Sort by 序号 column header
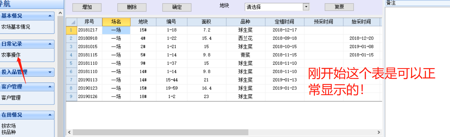This screenshot has width=450, height=137. point(89,22)
